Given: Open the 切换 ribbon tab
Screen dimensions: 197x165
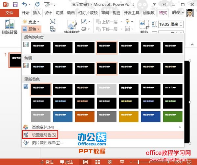Looking at the screenshot, I should click(x=59, y=13).
